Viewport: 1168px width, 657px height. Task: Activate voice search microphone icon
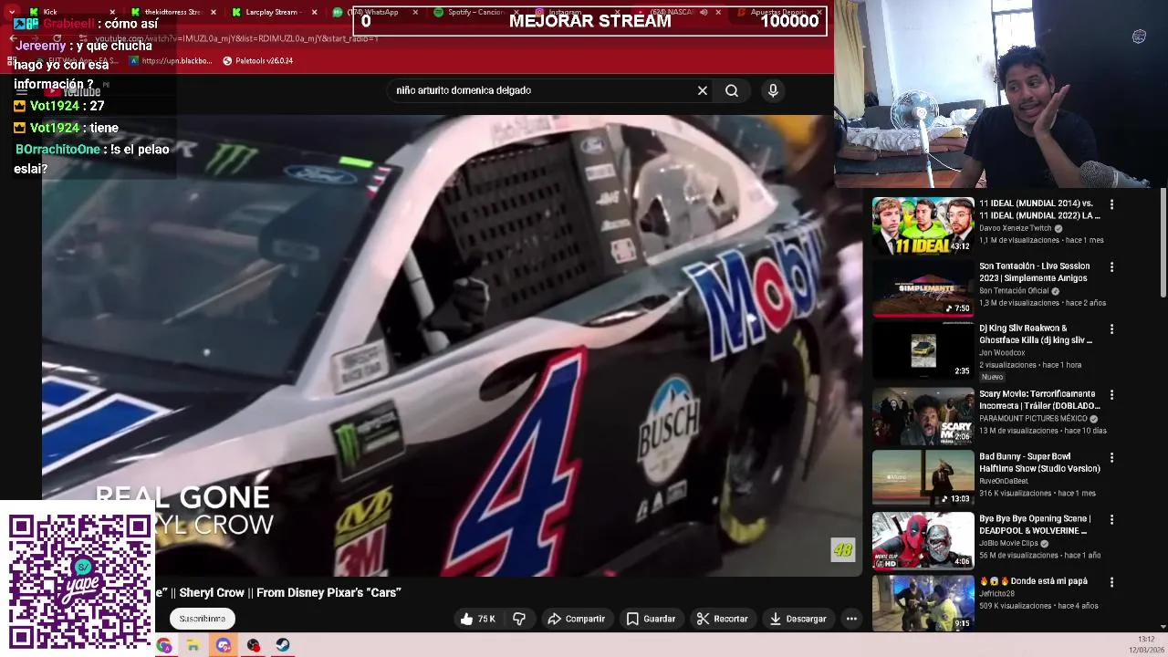click(773, 90)
